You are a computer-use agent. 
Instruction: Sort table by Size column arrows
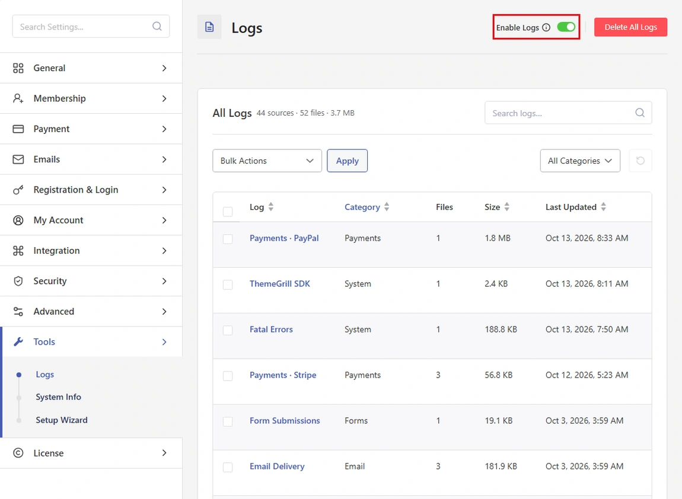506,207
